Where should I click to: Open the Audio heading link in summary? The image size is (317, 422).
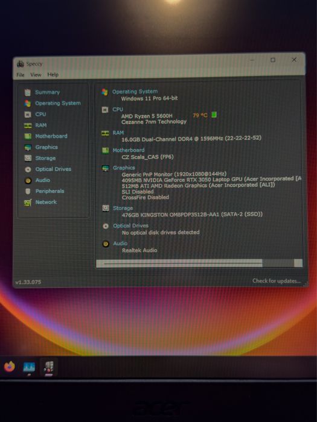(120, 244)
